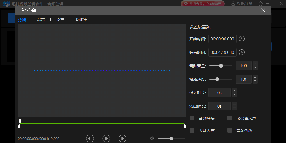Viewport: 286px width, 143px height.
Task: Open the 均衡器 equalizer tab
Action: (82, 20)
